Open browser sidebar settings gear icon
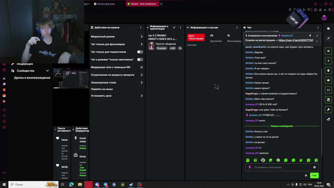334x188 pixels. [4, 127]
